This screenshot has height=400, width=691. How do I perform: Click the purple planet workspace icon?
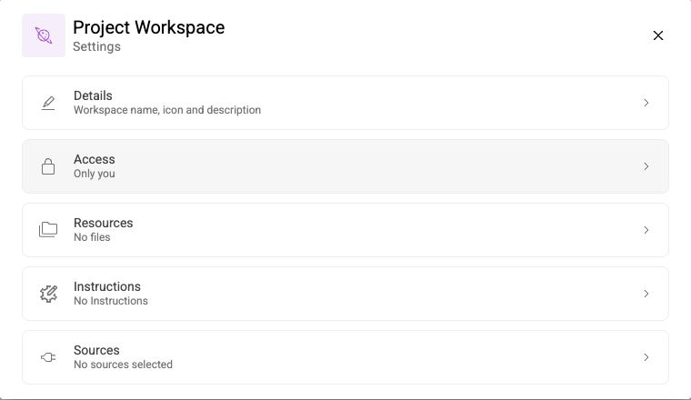pos(44,35)
